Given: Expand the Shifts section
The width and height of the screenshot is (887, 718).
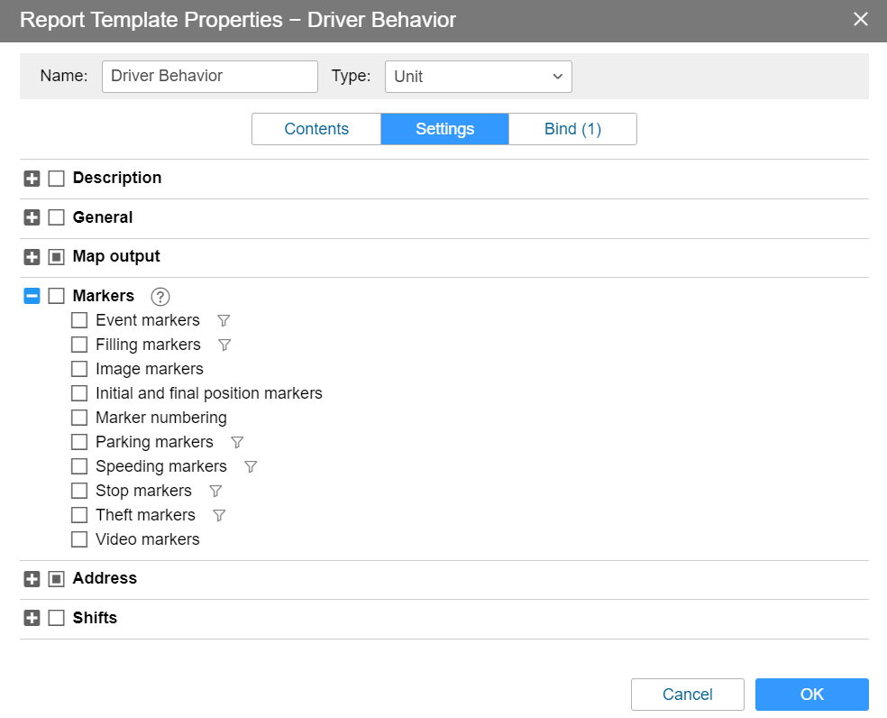Looking at the screenshot, I should coord(32,618).
